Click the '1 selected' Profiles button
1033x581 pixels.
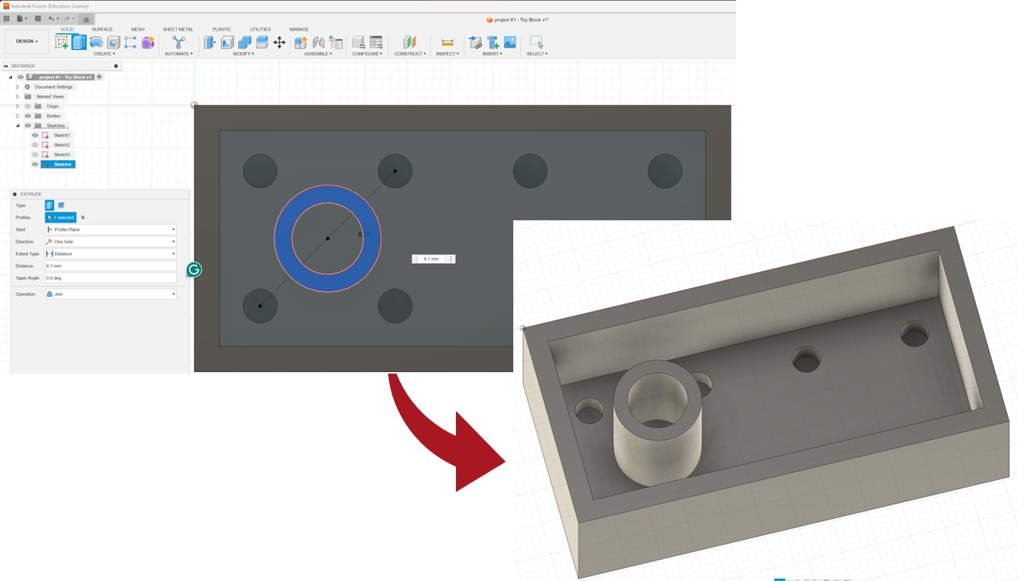61,218
